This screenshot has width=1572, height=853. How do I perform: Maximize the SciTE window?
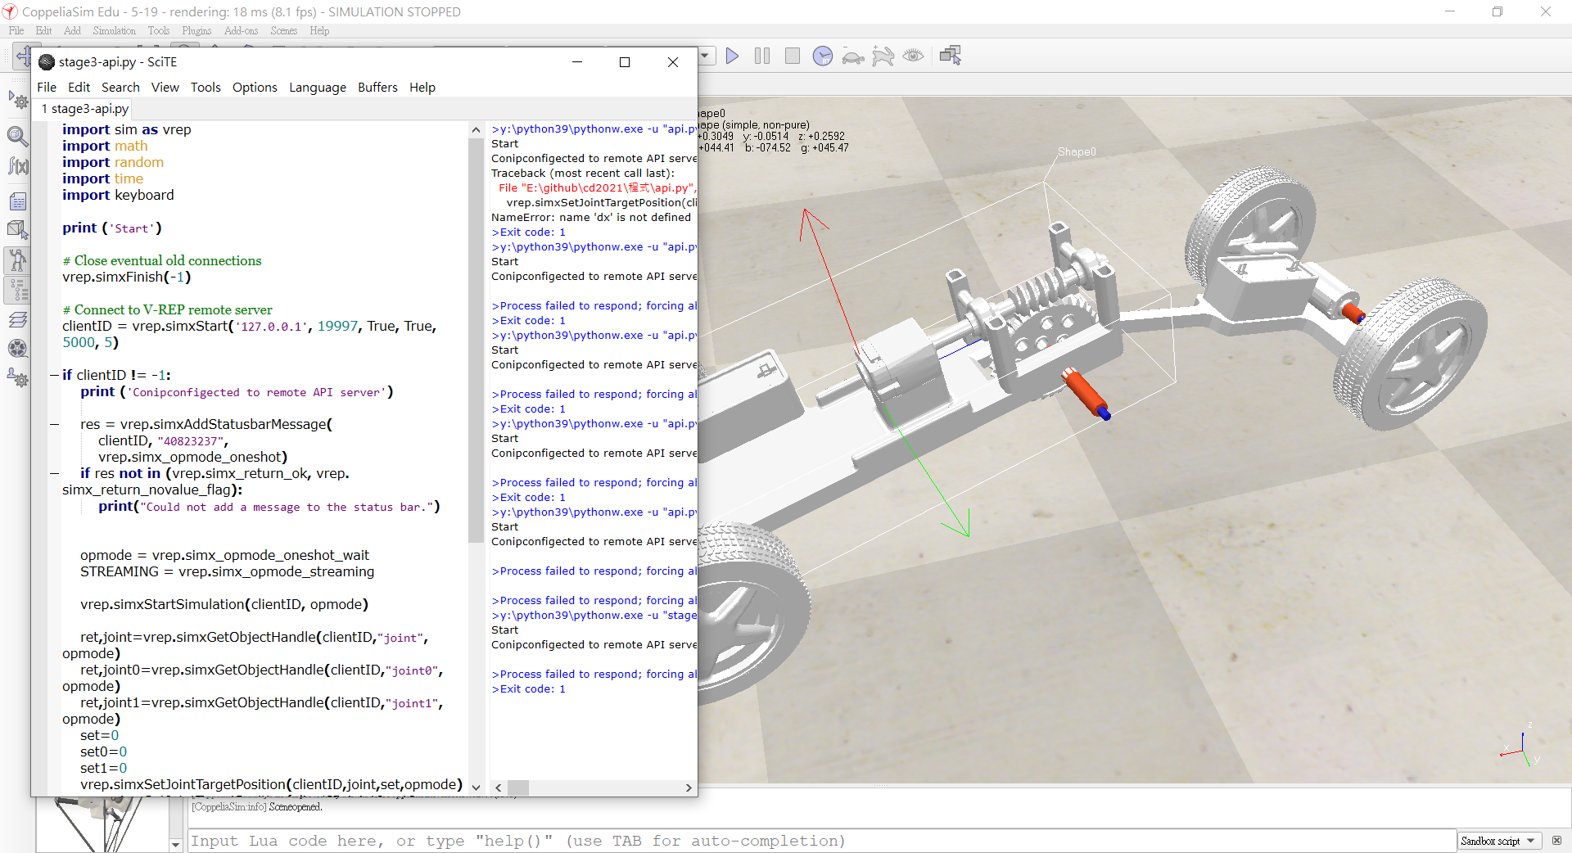coord(625,62)
